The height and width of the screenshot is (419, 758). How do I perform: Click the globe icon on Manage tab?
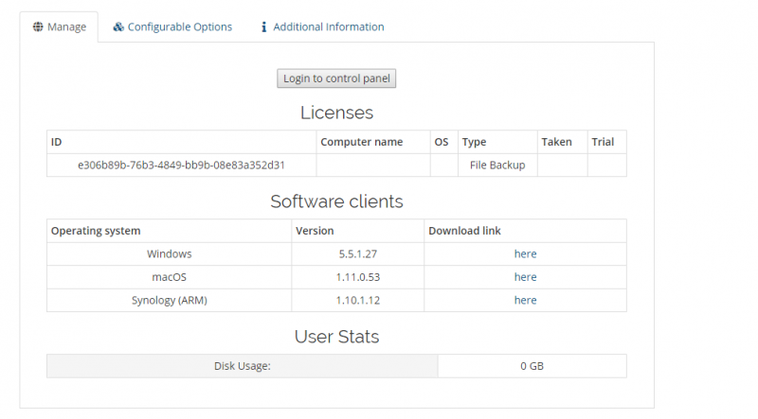38,26
